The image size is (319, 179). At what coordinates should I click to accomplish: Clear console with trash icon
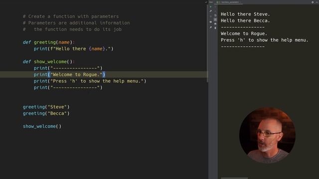click(x=215, y=28)
